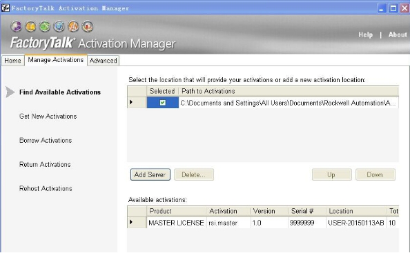410x262 pixels.
Task: Select the path "C:\Documents and Settings\All Users..."
Action: coord(289,103)
